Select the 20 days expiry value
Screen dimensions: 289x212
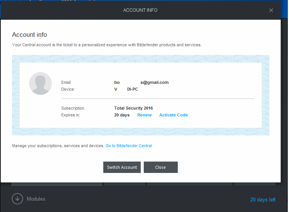(x=122, y=115)
